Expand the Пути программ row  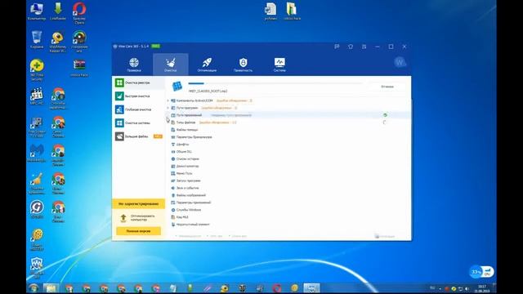coord(168,108)
